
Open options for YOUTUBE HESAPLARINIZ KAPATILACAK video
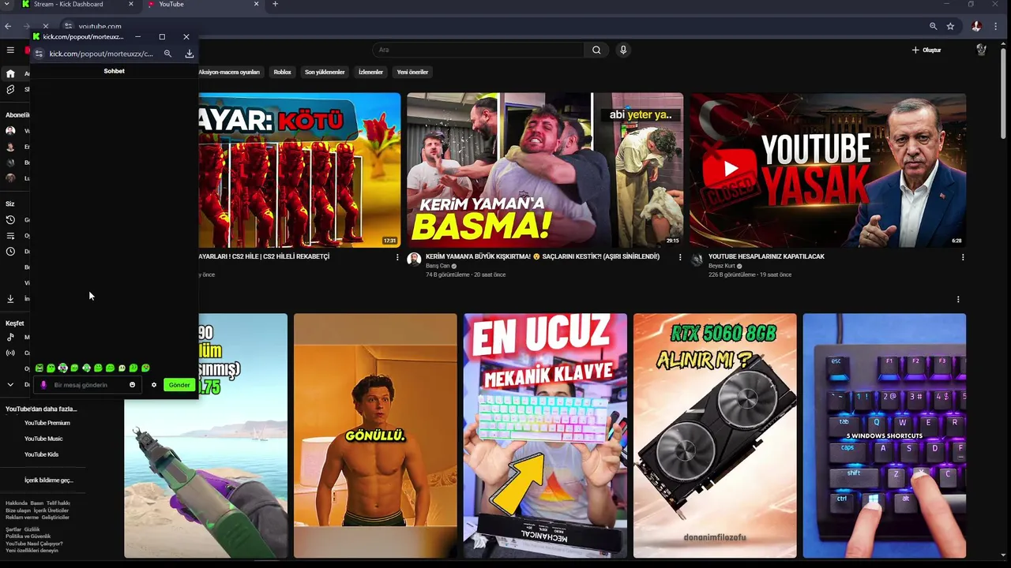[x=963, y=257]
